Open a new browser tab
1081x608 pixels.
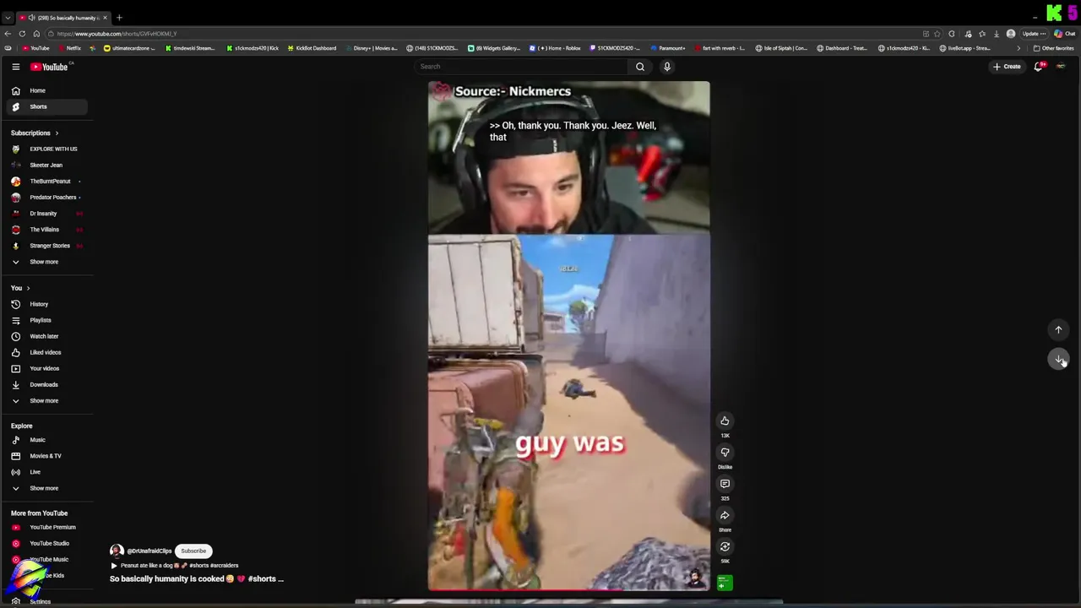[119, 18]
